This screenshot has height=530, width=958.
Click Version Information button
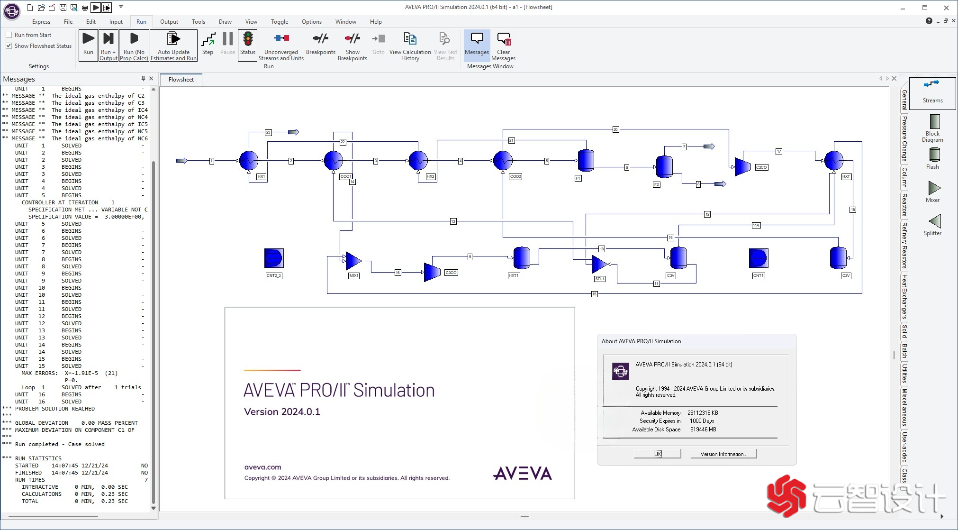click(723, 454)
